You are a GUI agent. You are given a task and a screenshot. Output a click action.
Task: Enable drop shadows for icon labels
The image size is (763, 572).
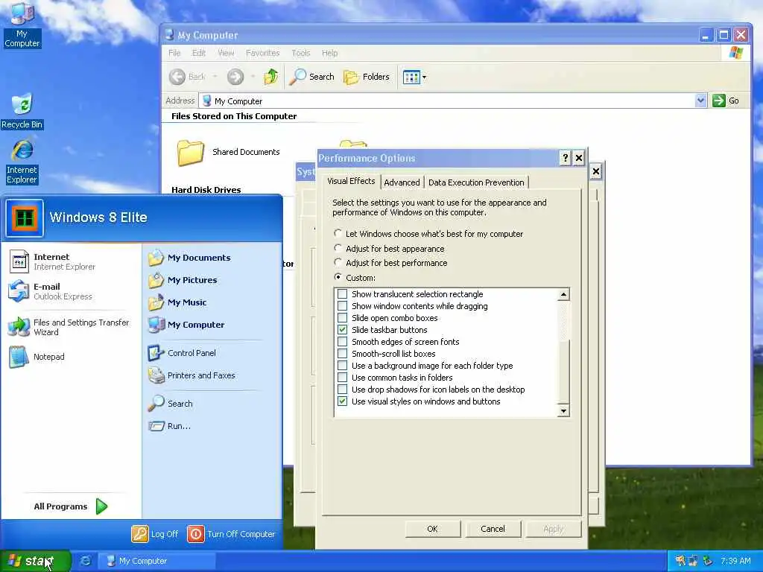point(343,389)
